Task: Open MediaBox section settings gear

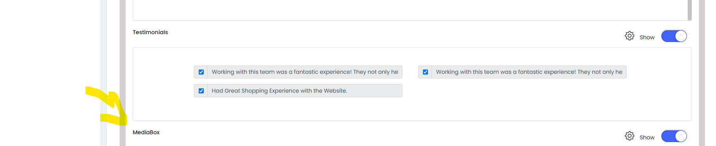Action: pyautogui.click(x=629, y=136)
